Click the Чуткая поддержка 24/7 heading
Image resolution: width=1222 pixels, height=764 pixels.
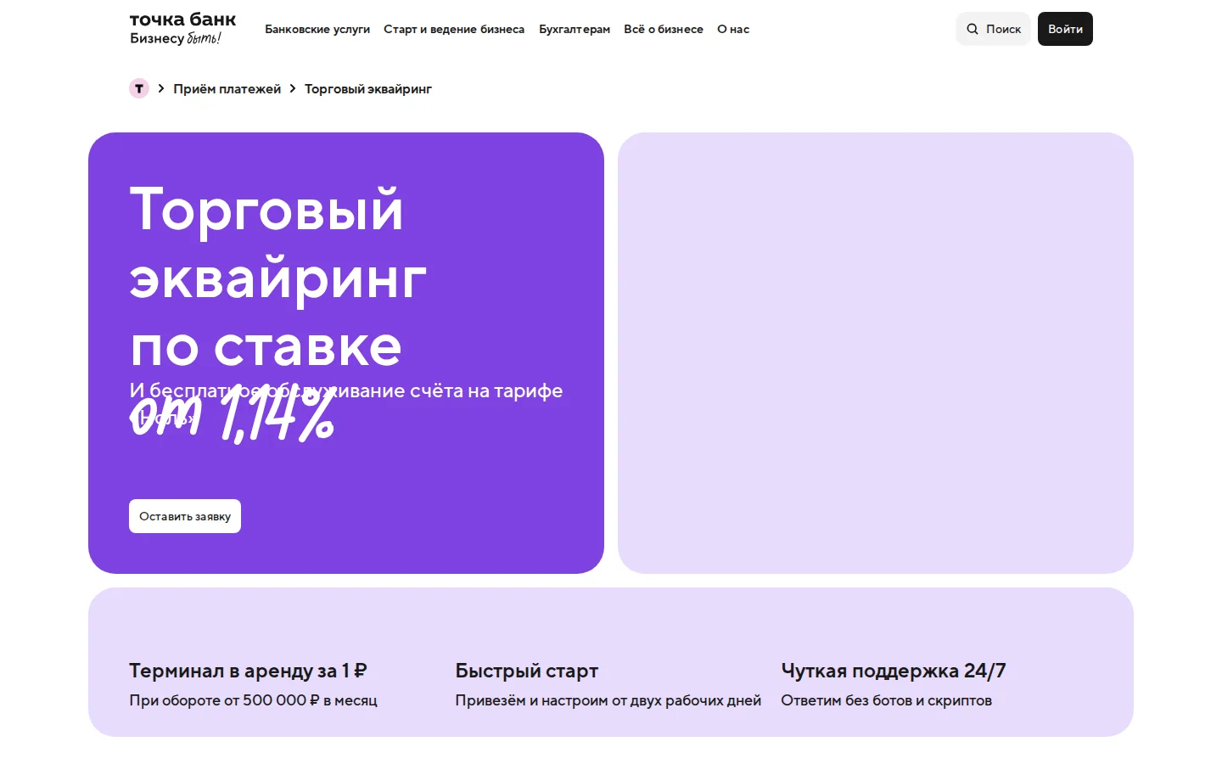(x=893, y=671)
